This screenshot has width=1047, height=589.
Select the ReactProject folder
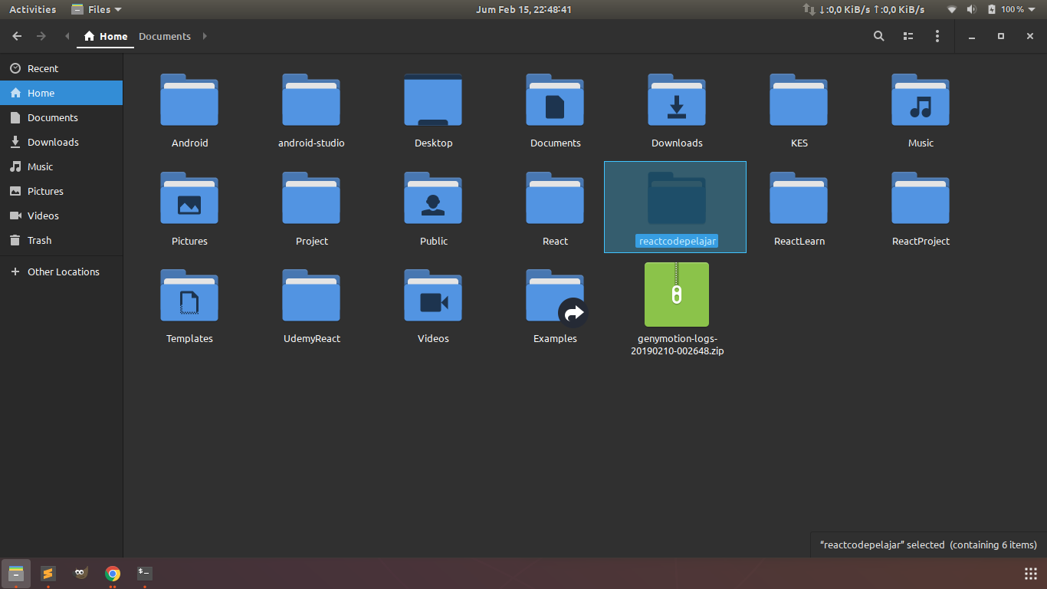(921, 199)
